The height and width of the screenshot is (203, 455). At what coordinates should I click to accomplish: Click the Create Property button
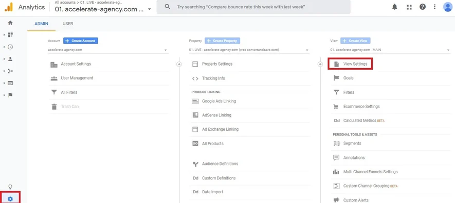[x=222, y=41]
